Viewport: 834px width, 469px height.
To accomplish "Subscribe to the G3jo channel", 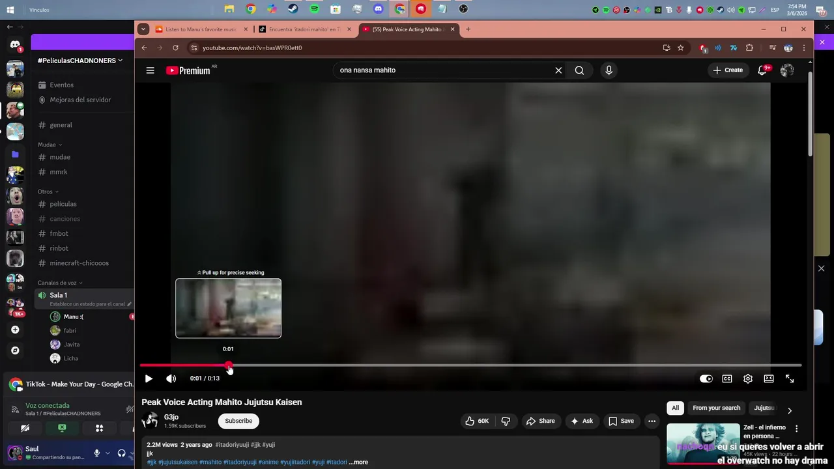I will [238, 421].
